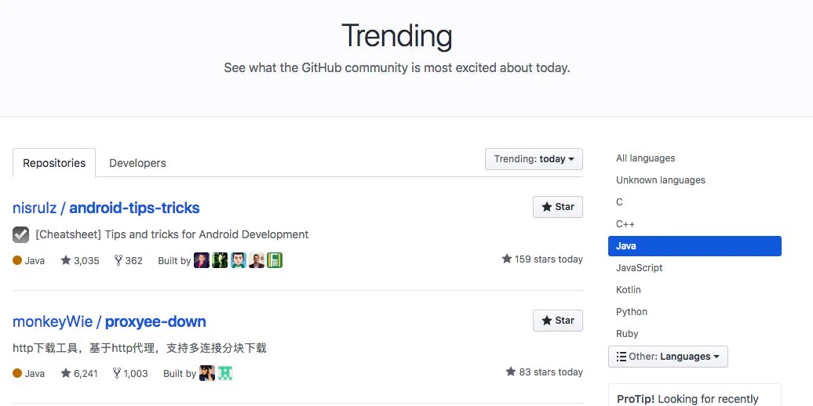Viewport: 813px width, 406px height.
Task: Click fifth green contributor avatar of android-tips-tricks
Action: [x=275, y=260]
